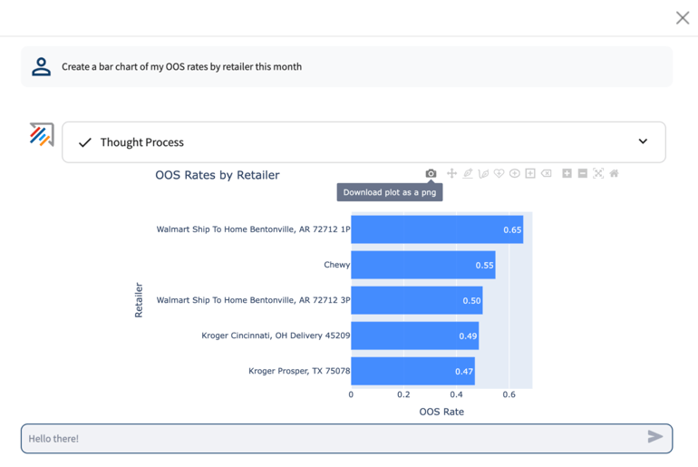Select the Pan tool in chart toolbar
The width and height of the screenshot is (698, 467).
pyautogui.click(x=451, y=173)
